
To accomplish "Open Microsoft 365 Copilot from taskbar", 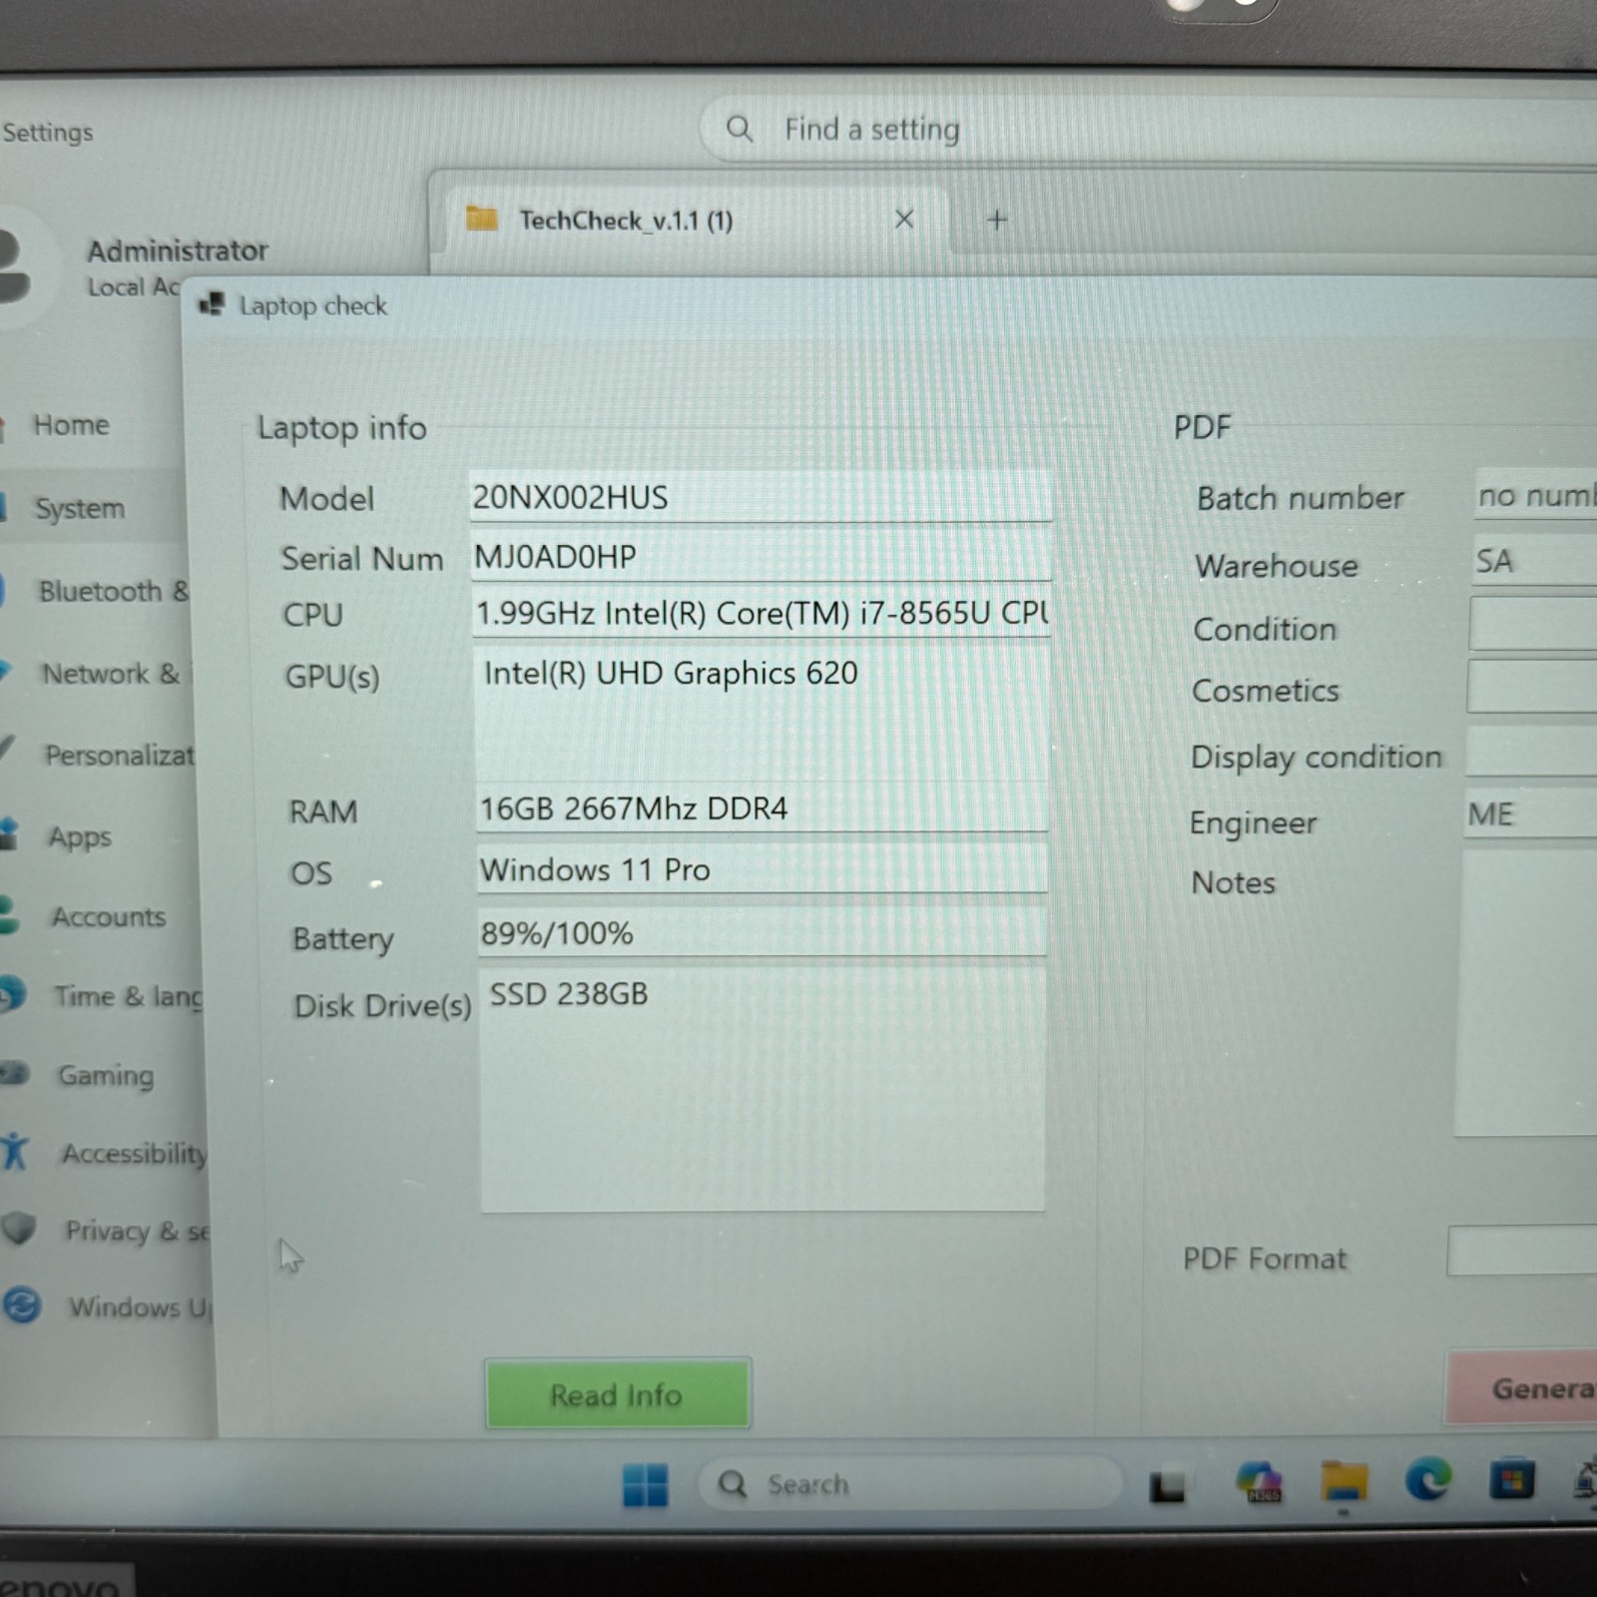I will pyautogui.click(x=1260, y=1482).
